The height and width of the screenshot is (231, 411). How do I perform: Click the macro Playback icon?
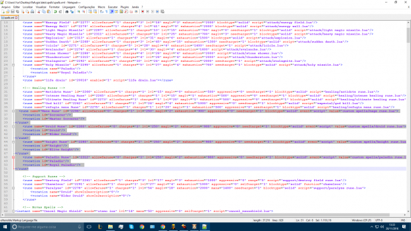[153, 11]
